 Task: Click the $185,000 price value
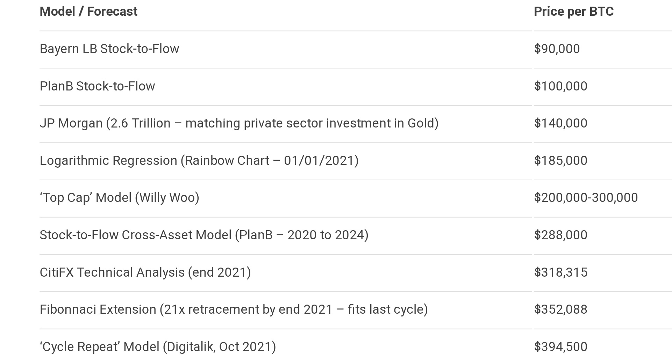click(x=560, y=161)
